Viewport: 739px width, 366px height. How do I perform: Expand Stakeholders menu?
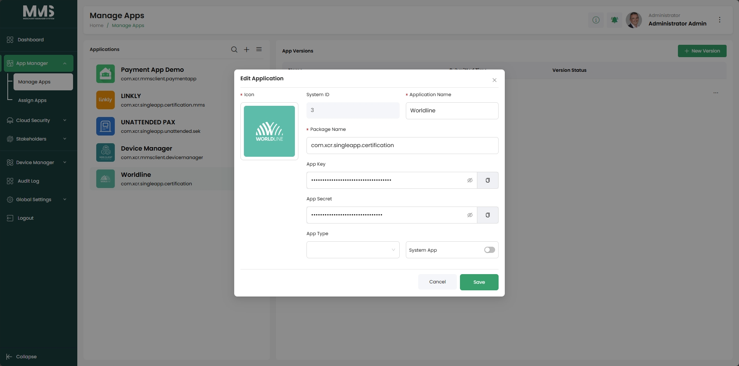click(39, 139)
